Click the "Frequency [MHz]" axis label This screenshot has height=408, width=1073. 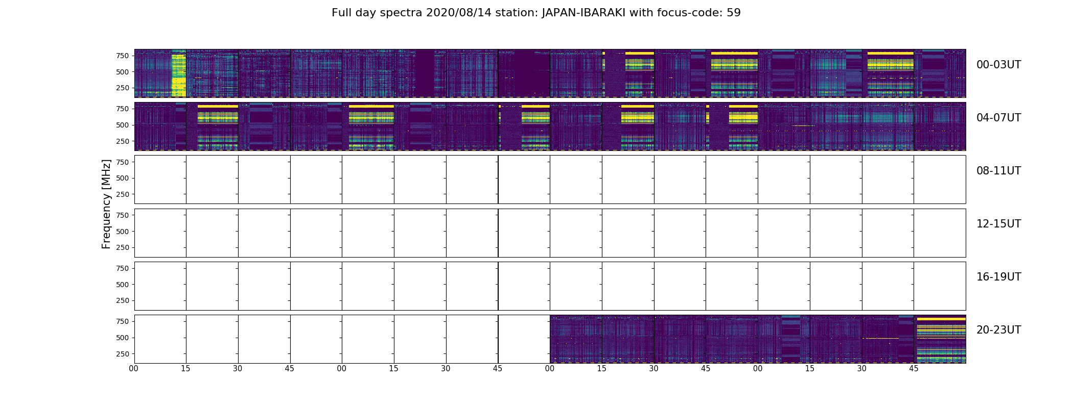coord(106,204)
